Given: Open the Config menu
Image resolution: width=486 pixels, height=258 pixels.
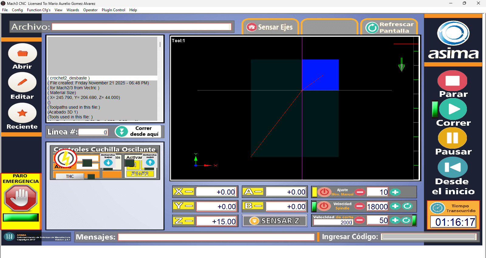Looking at the screenshot, I should tap(17, 10).
